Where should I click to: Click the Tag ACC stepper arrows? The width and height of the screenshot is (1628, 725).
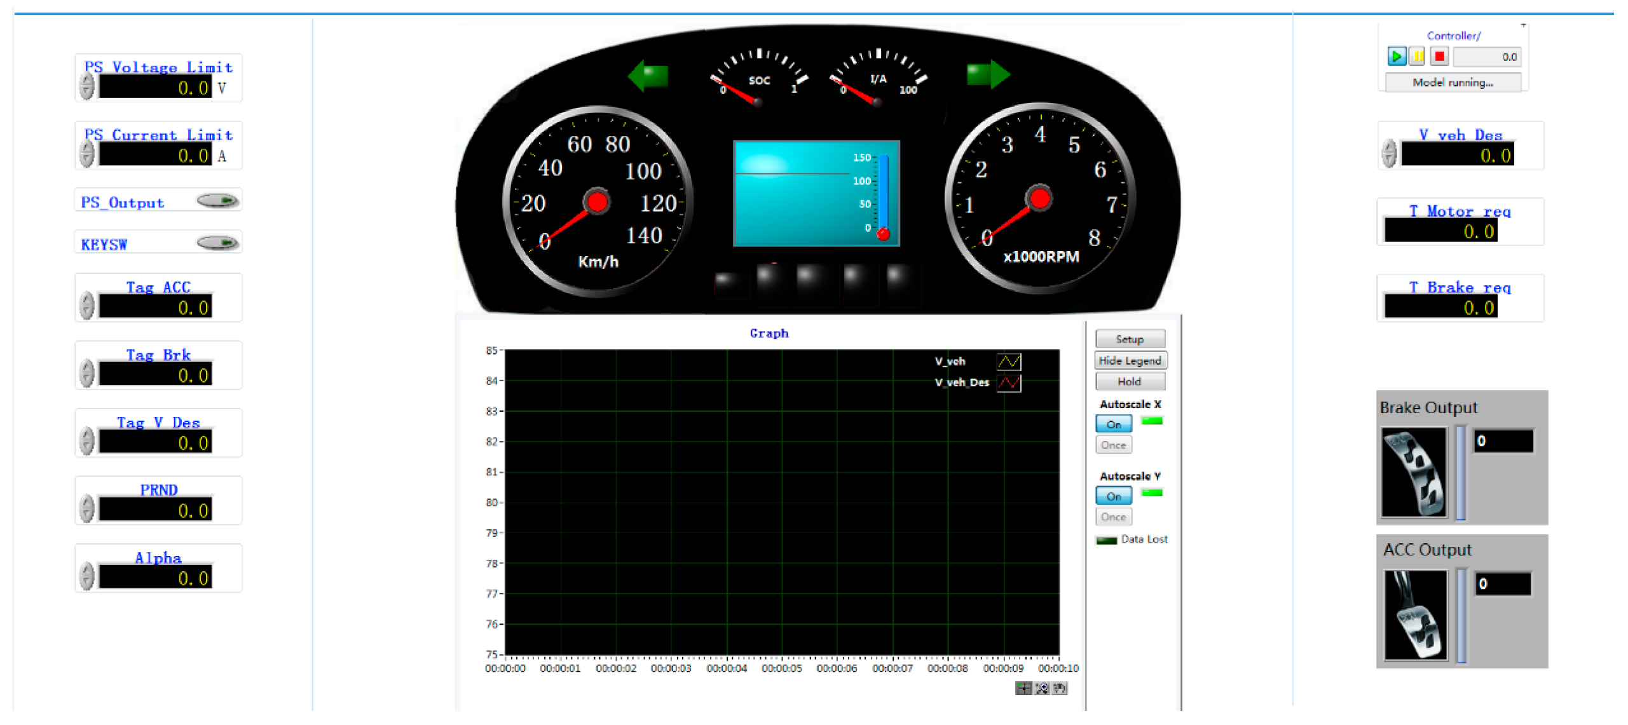click(x=87, y=306)
